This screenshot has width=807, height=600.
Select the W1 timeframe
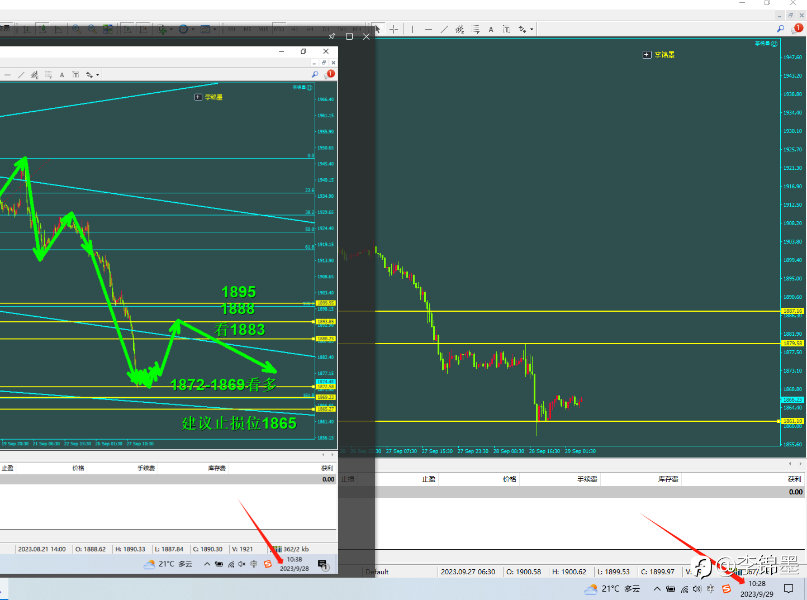[x=342, y=29]
